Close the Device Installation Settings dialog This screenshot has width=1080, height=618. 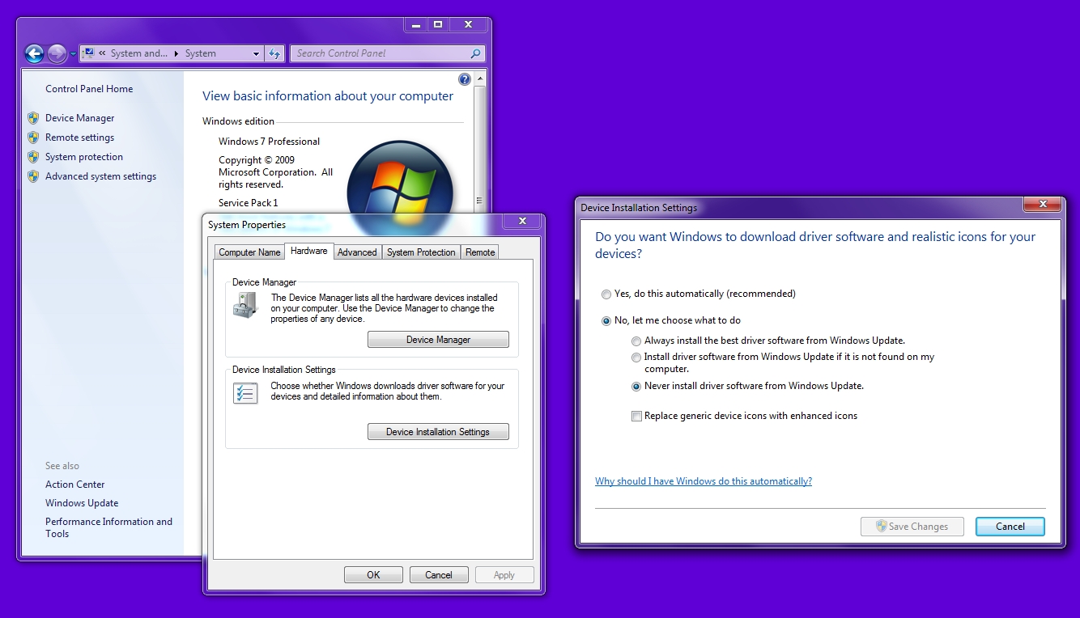tap(1043, 204)
